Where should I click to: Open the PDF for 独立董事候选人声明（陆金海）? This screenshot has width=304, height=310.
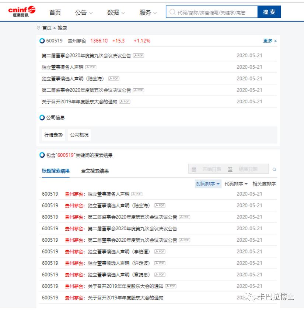(113, 79)
